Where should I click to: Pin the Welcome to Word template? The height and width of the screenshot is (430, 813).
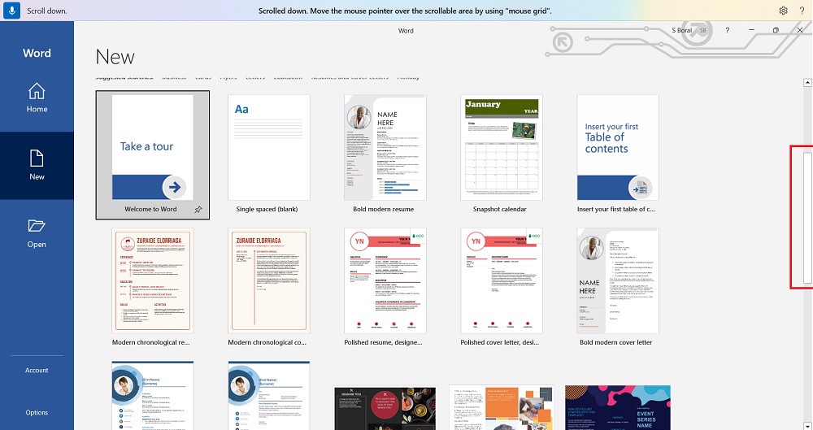198,210
